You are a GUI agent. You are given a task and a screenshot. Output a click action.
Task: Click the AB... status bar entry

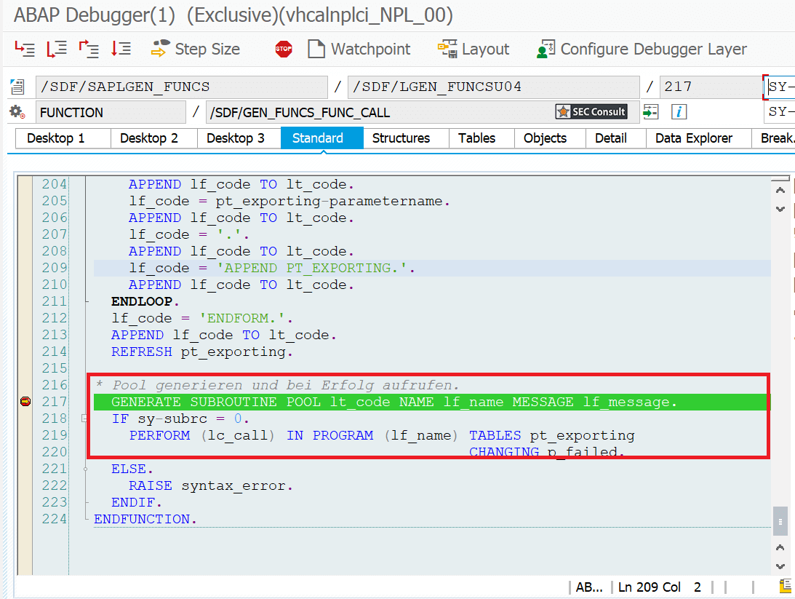pyautogui.click(x=588, y=587)
